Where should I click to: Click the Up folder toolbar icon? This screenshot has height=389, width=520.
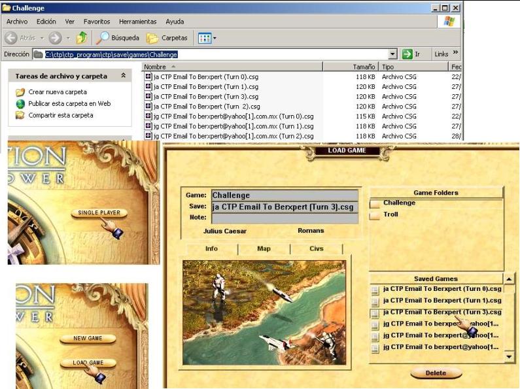coord(82,38)
